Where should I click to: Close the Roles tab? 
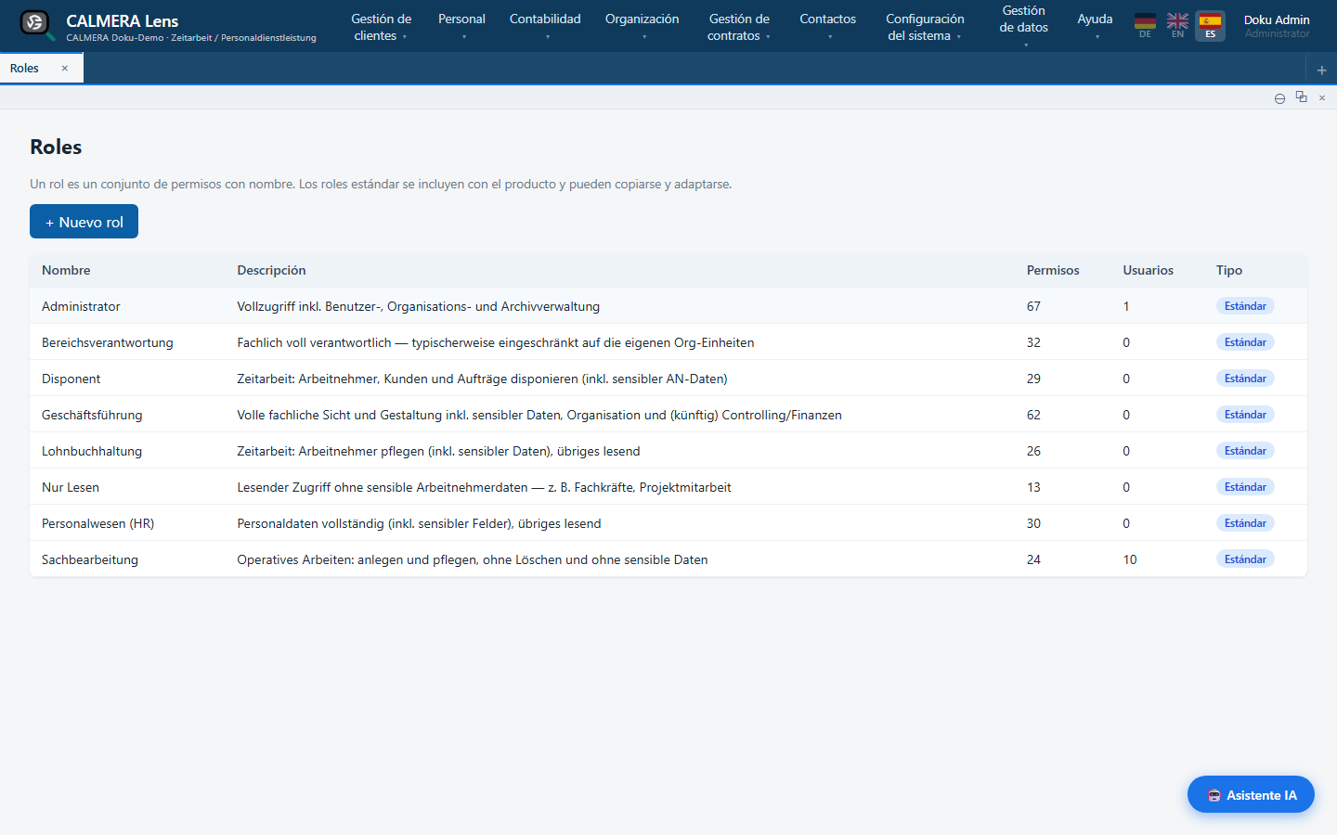(65, 68)
